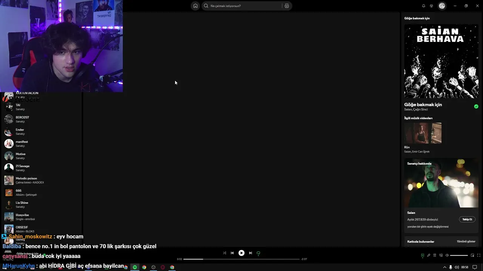This screenshot has width=483, height=271.
Task: Open artist links Saian, Çağrı Sinci
Action: [x=416, y=110]
